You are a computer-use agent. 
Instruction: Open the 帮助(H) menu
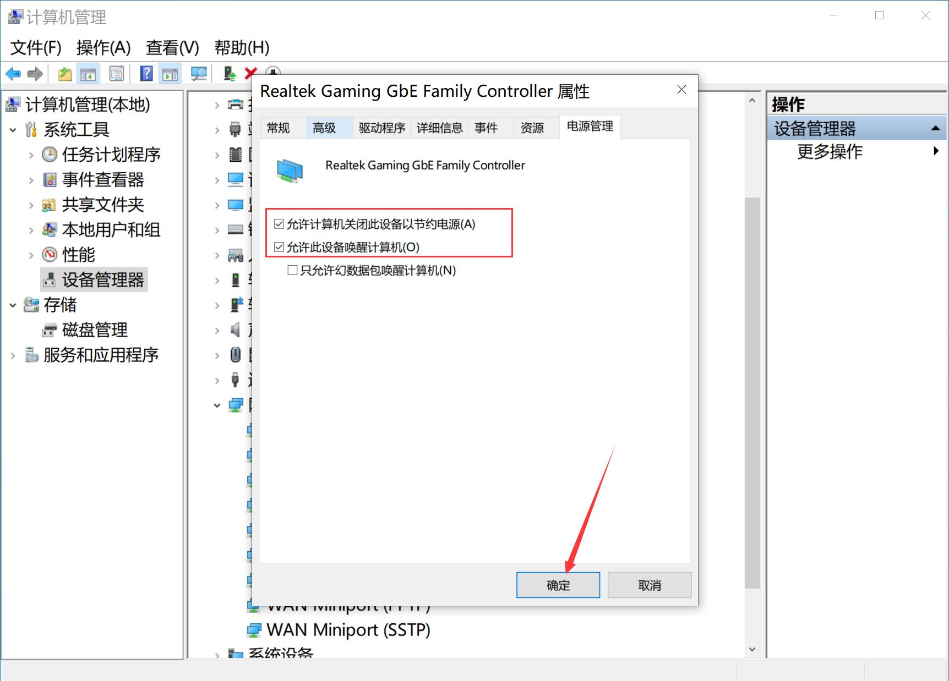(x=242, y=48)
